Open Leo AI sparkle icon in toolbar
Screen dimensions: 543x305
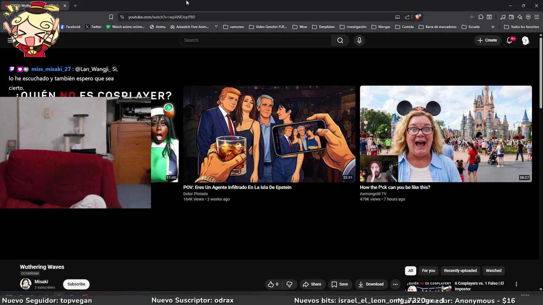520,17
